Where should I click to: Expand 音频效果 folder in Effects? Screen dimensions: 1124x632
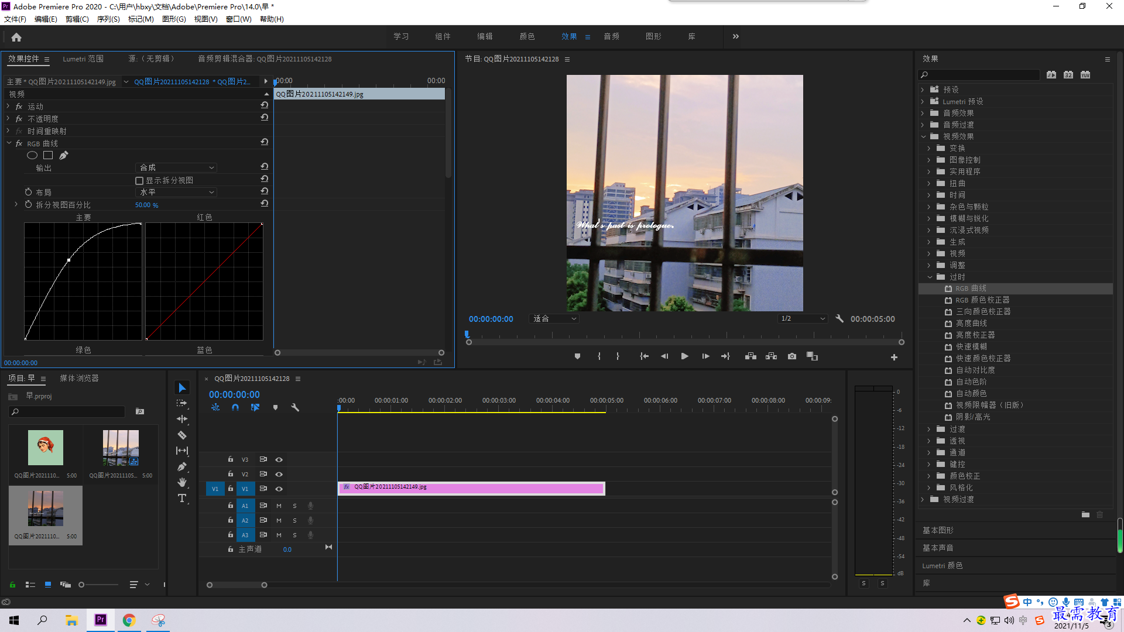(x=923, y=113)
